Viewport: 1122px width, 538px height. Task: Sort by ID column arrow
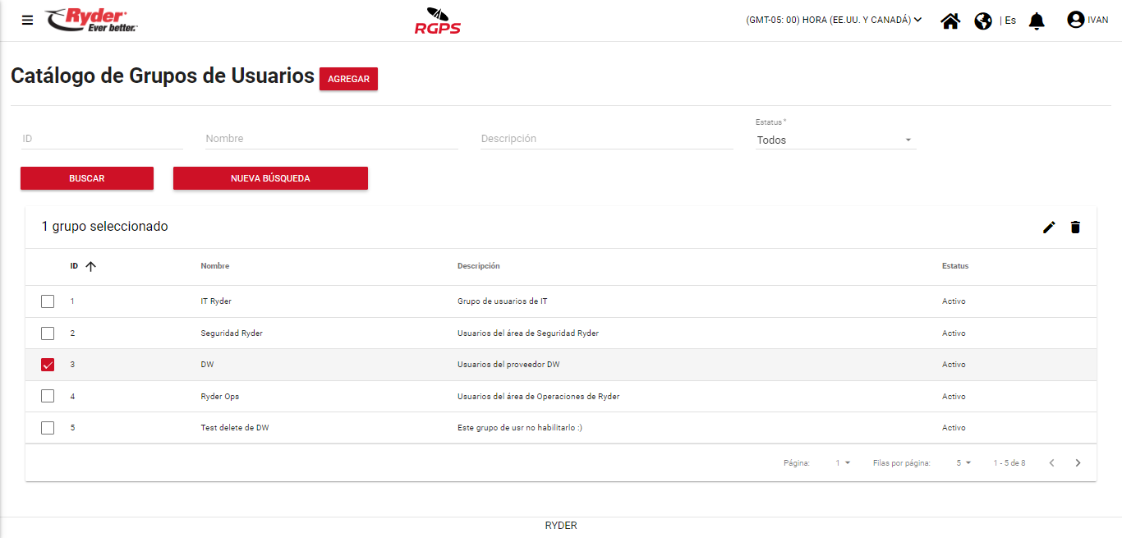click(x=90, y=266)
